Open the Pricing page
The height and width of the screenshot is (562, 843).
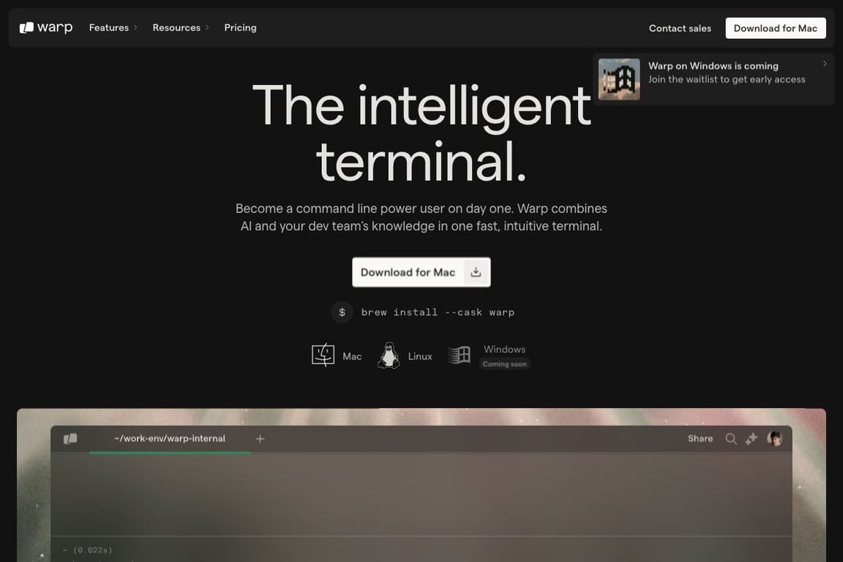[x=240, y=27]
